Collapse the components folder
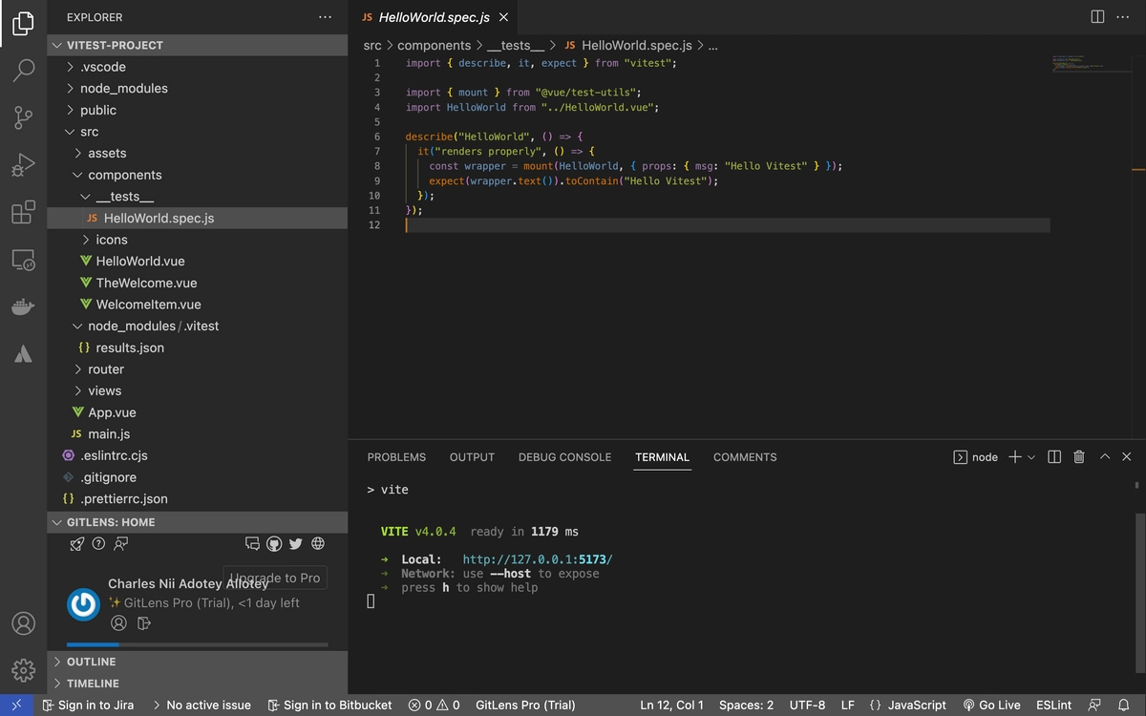Viewport: 1146px width, 716px height. tap(124, 175)
